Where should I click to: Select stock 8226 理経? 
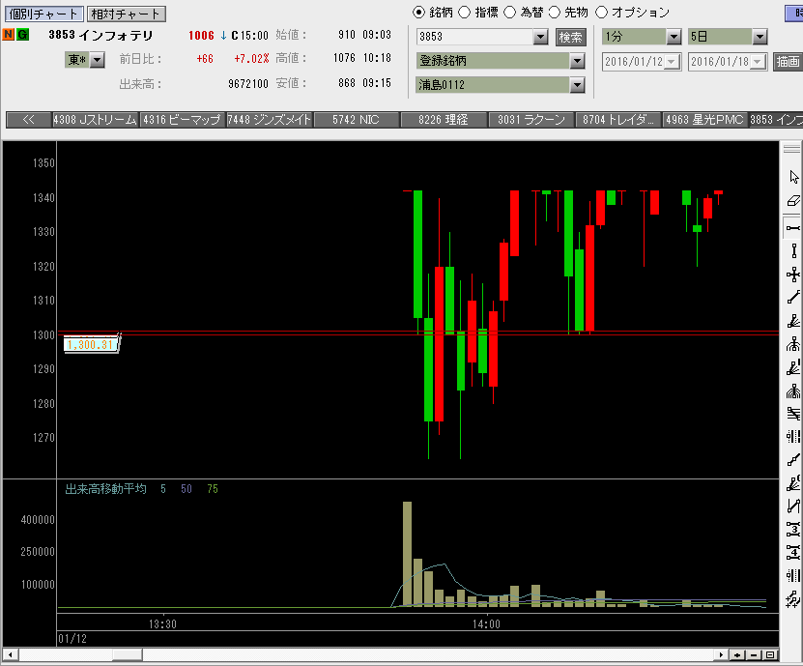tap(443, 120)
